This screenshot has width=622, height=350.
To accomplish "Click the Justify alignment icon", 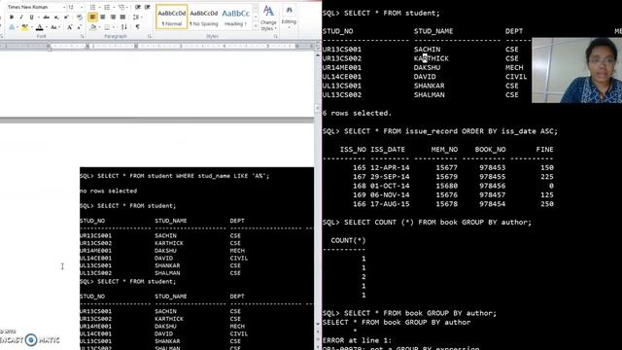I will pos(122,17).
